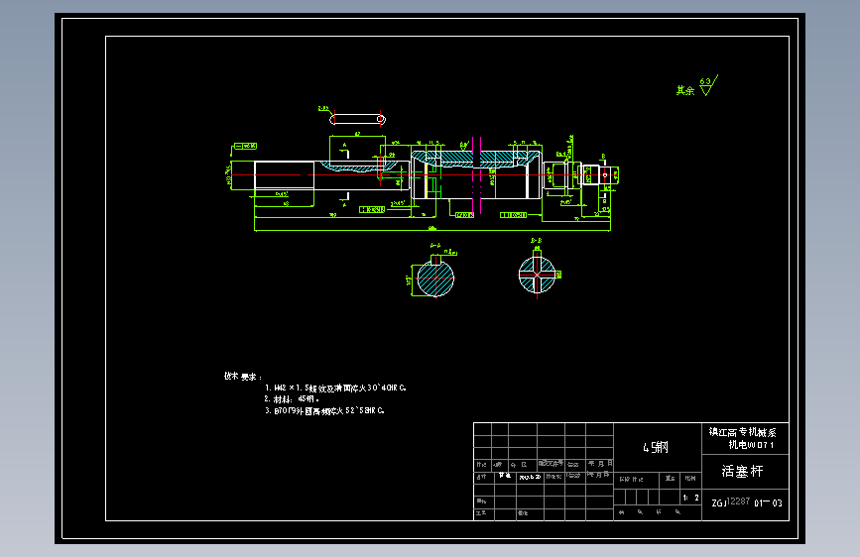Select the A-A circular section view
Image resolution: width=860 pixels, height=557 pixels.
click(x=435, y=278)
